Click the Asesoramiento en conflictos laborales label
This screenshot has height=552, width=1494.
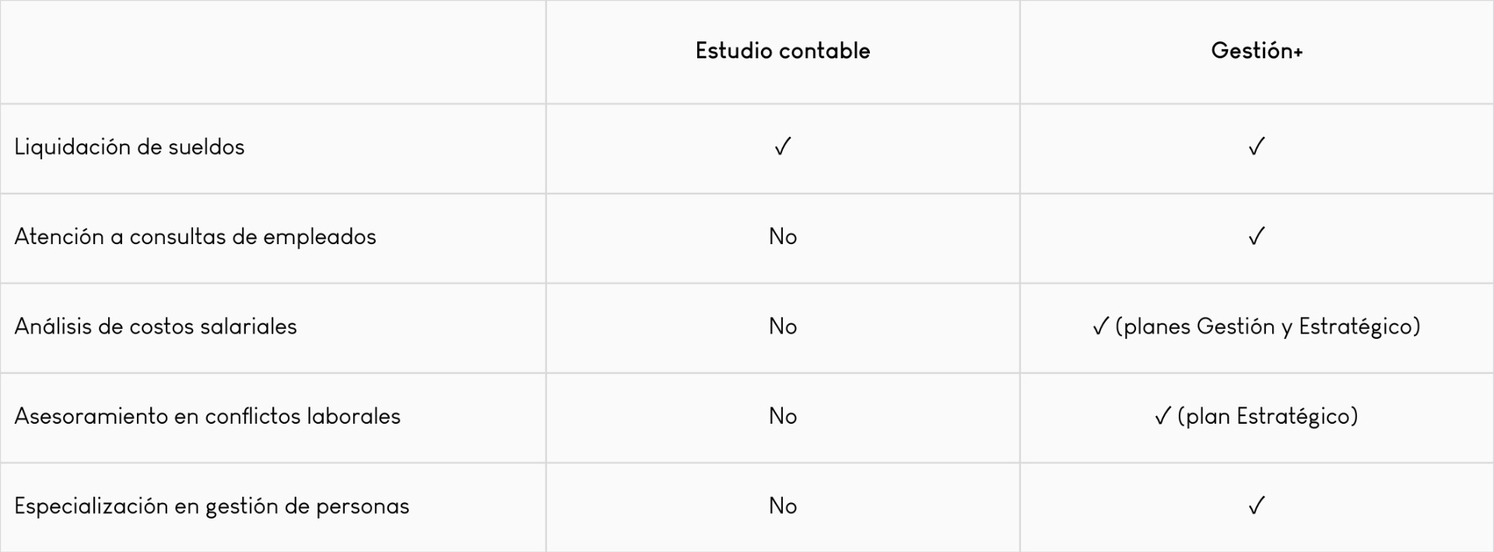[x=207, y=417]
